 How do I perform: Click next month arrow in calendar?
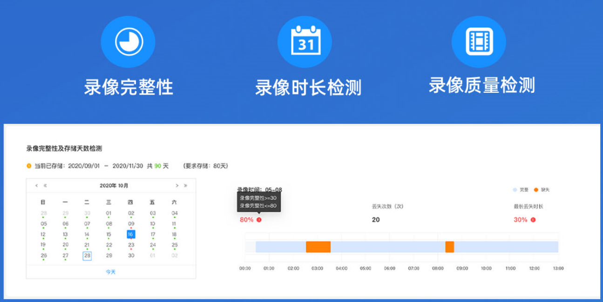coord(177,185)
